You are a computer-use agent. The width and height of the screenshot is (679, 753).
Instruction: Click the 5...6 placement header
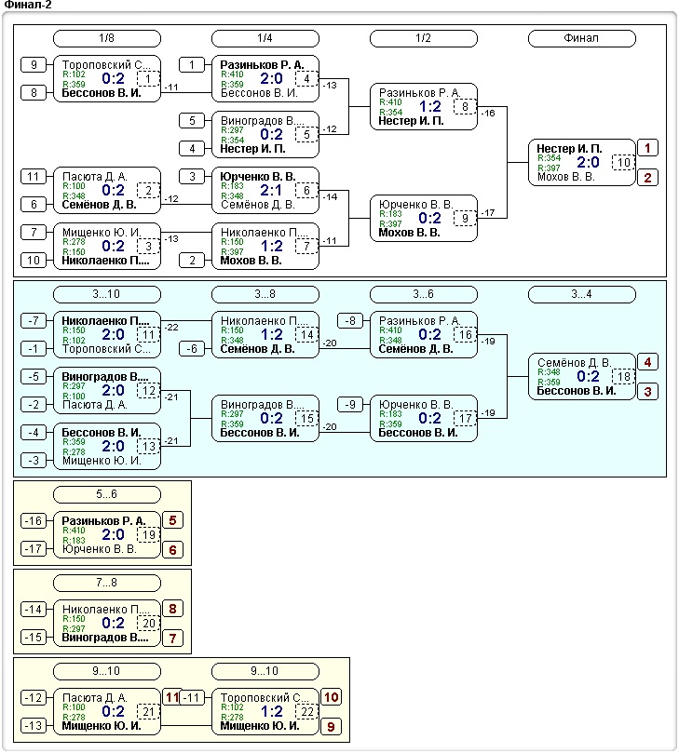(x=107, y=494)
